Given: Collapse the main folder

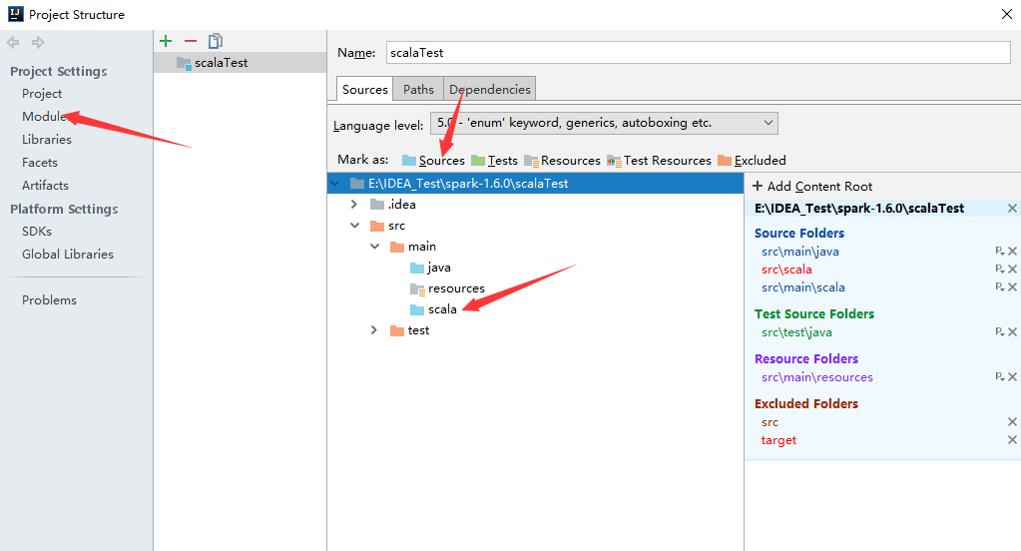Looking at the screenshot, I should pyautogui.click(x=375, y=247).
